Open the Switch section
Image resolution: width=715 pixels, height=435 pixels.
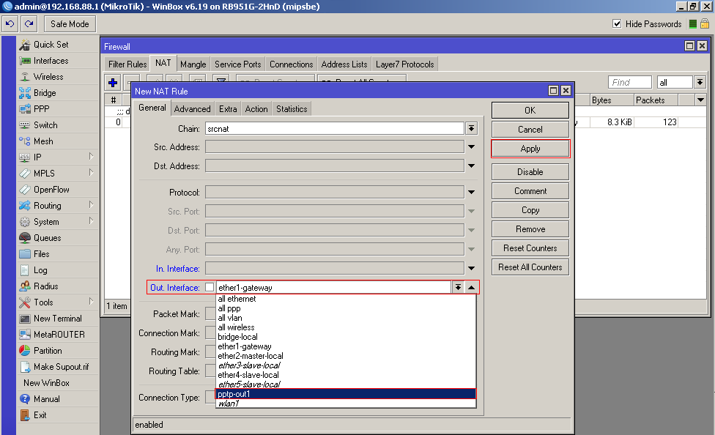point(45,125)
